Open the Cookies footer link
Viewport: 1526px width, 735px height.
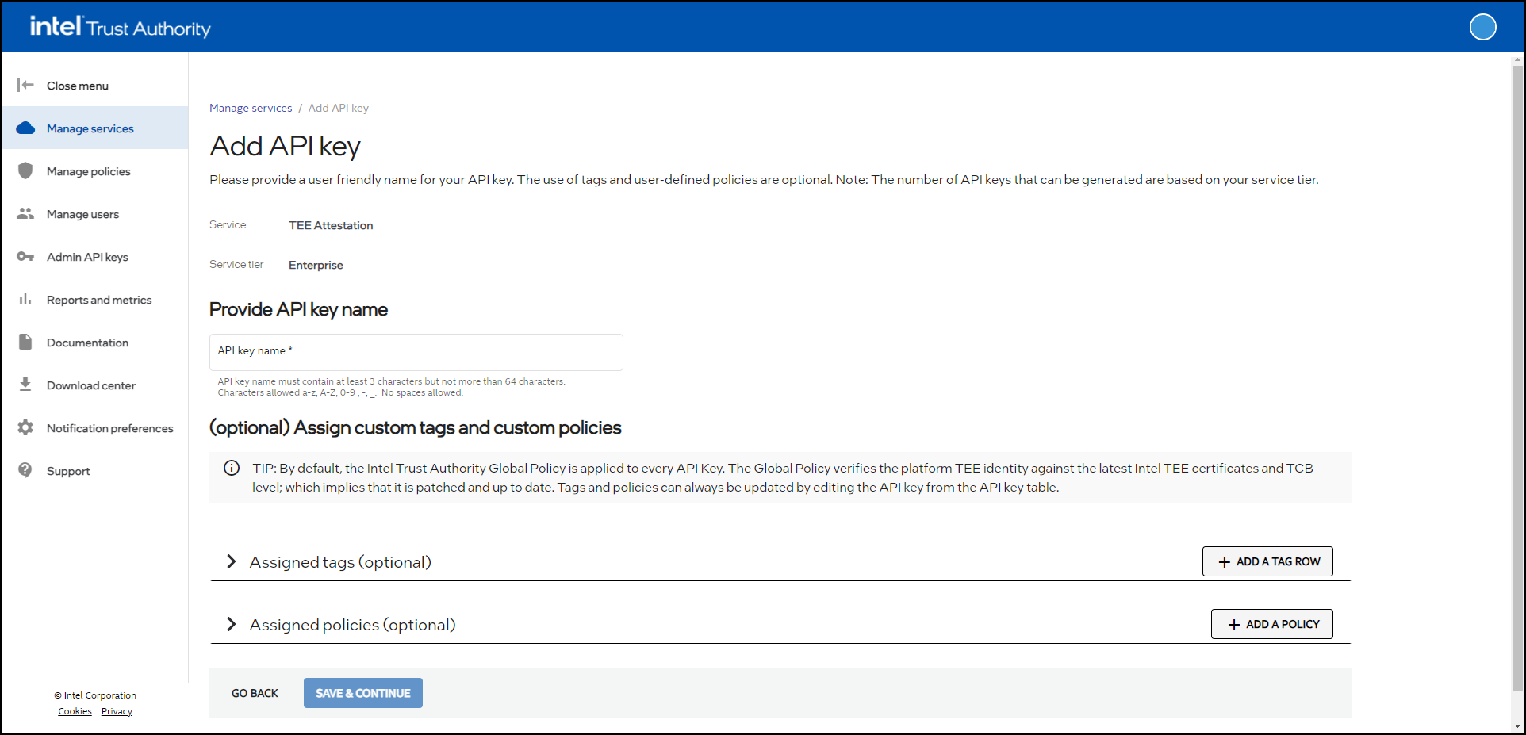75,711
